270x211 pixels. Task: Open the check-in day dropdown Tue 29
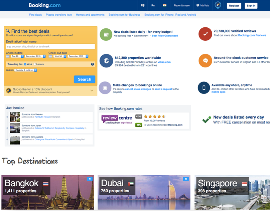pos(17,56)
